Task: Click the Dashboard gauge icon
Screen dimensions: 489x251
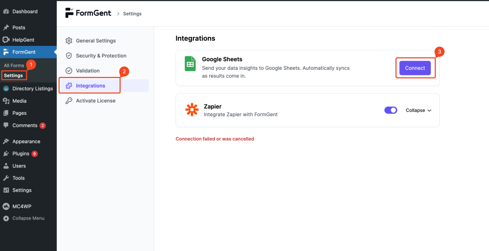Action: (x=6, y=11)
